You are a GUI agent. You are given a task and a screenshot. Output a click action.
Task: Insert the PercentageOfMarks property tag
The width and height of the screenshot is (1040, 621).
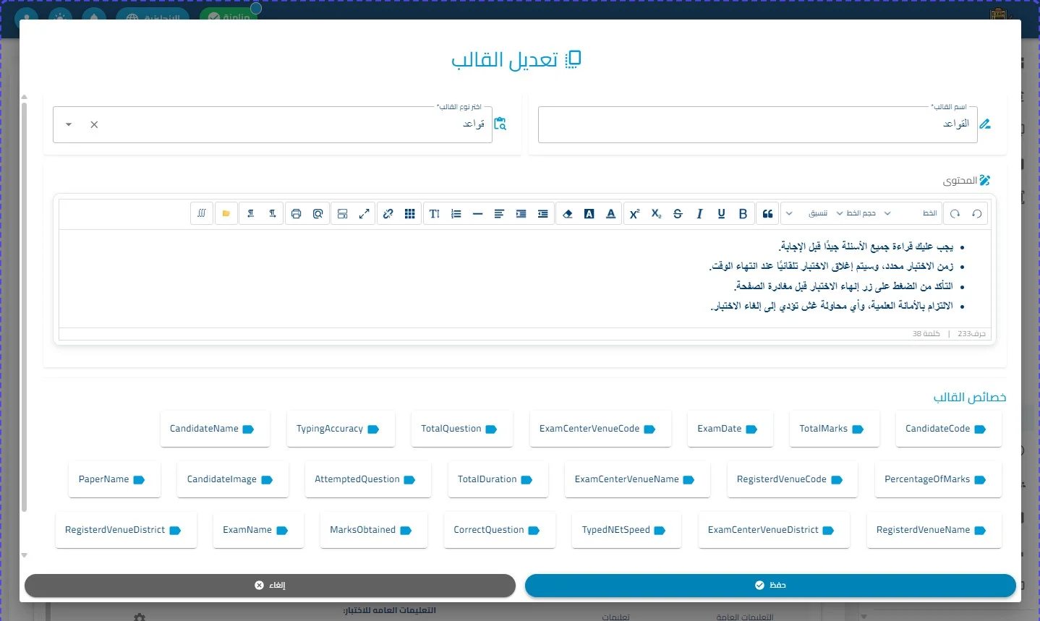(938, 479)
